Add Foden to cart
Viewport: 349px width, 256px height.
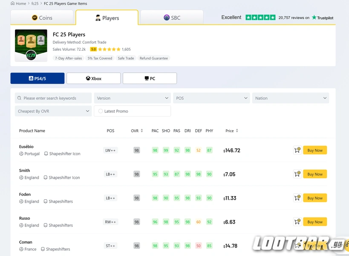(297, 198)
